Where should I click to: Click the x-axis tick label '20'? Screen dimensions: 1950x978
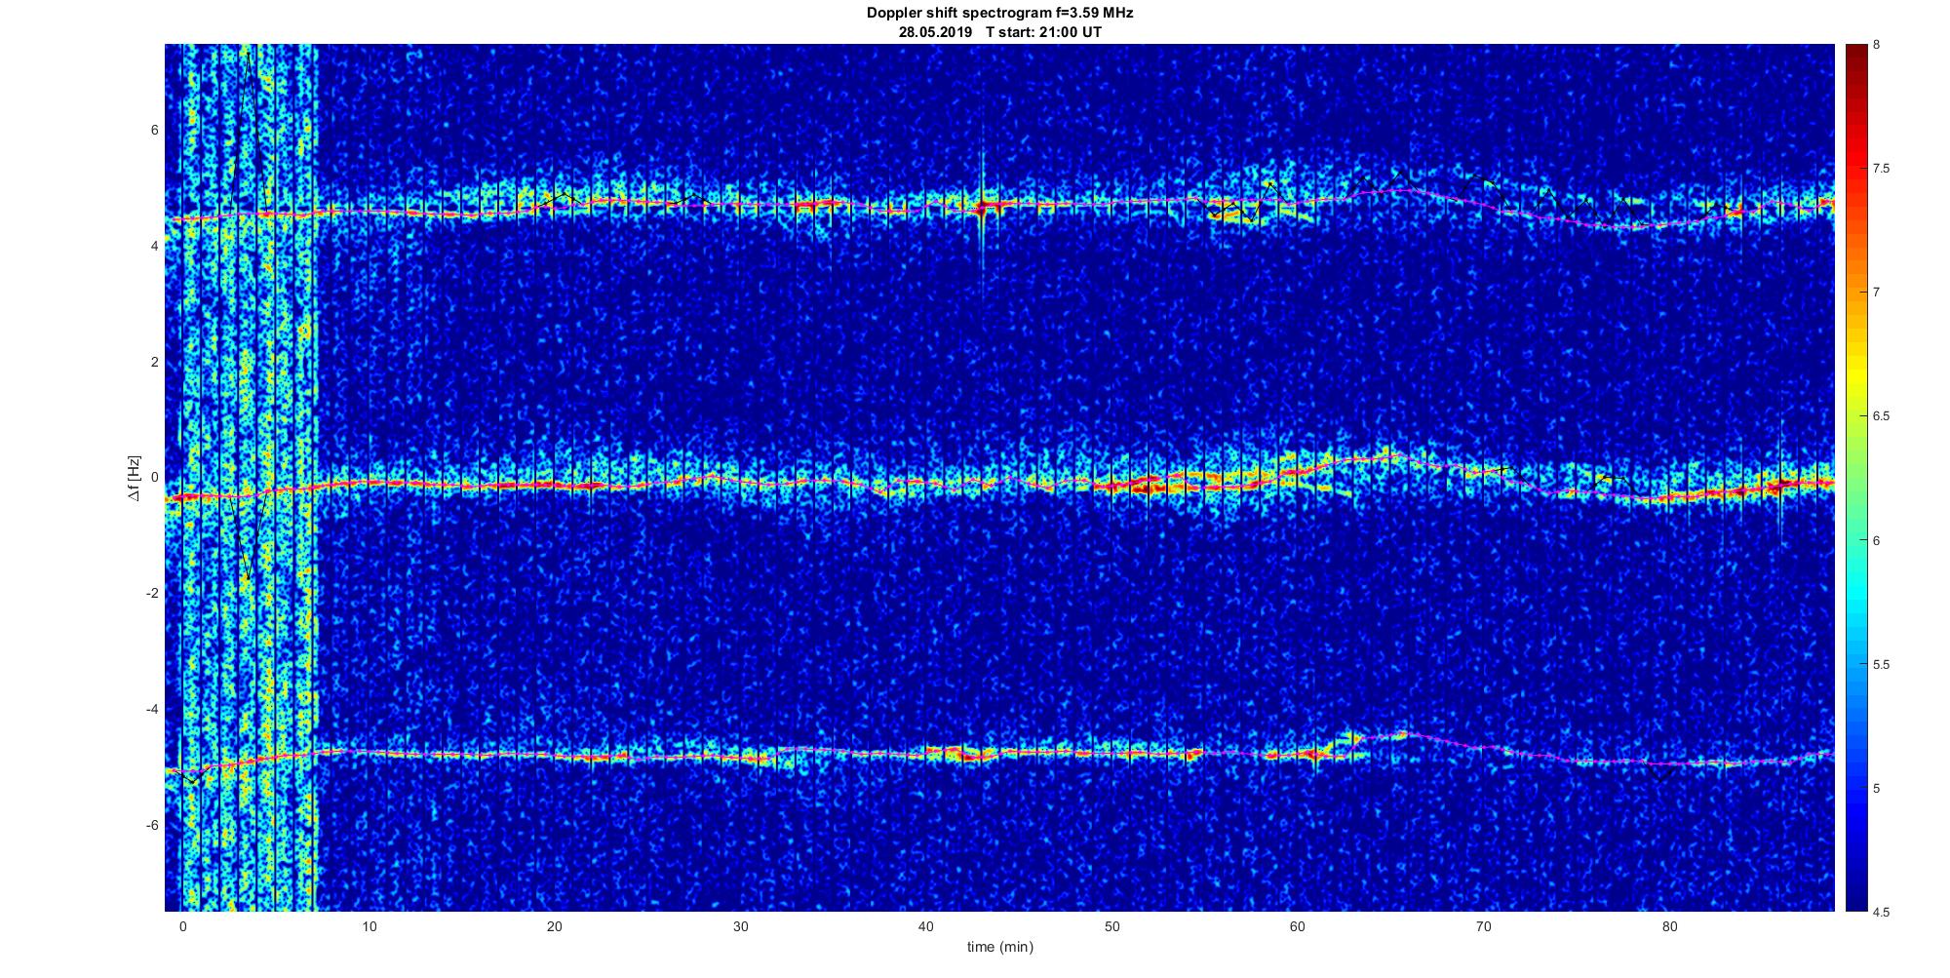pyautogui.click(x=555, y=926)
